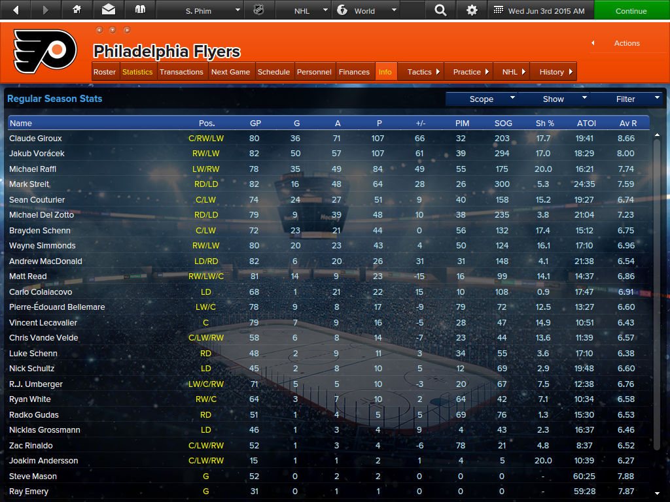Select the Statistics tab
The image size is (670, 502).
coord(137,72)
